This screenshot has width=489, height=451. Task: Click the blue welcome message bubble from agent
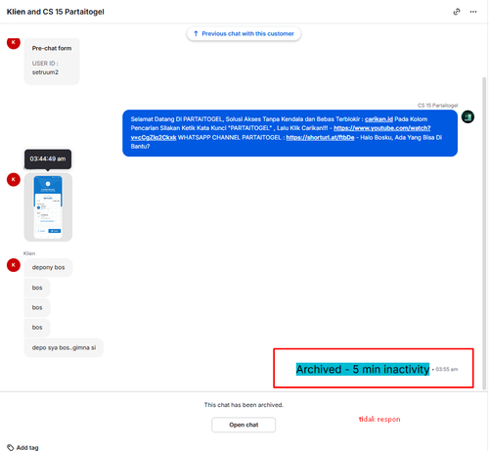(289, 133)
